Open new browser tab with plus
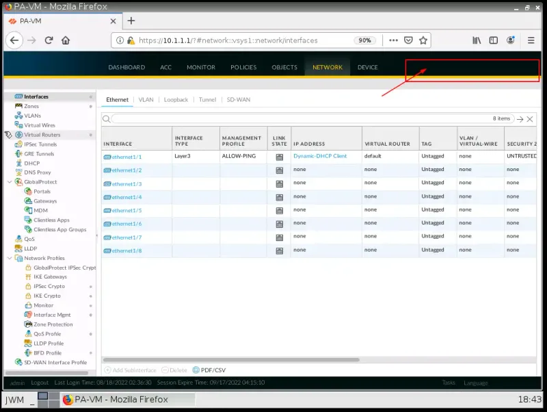The width and height of the screenshot is (547, 412). click(x=131, y=21)
